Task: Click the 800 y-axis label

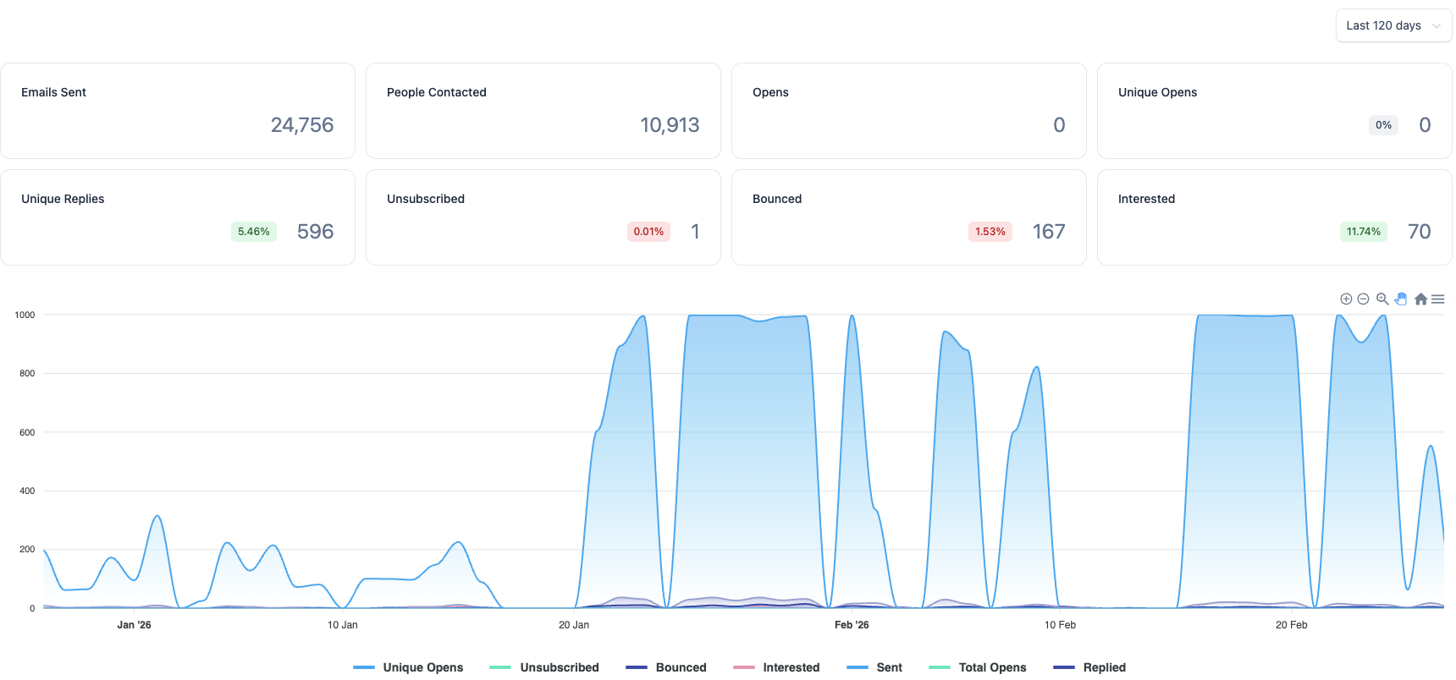Action: (x=27, y=373)
